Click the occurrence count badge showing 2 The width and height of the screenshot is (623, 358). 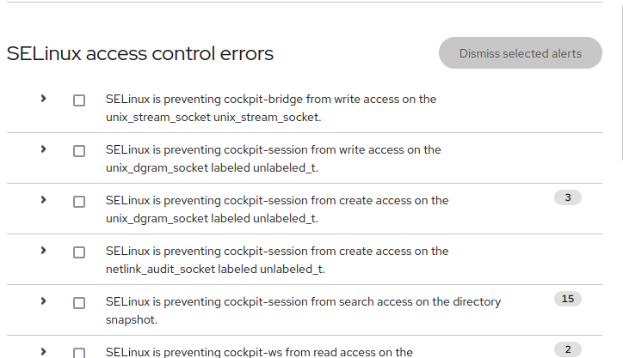(x=568, y=349)
